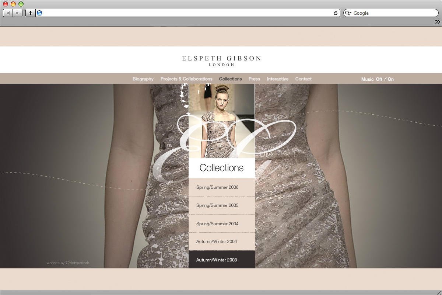442x295 pixels.
Task: Go back with the browser back arrow
Action: (x=8, y=13)
